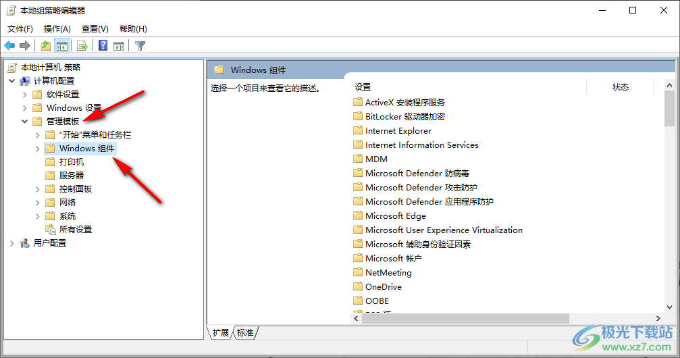Viewport: 680px width, 358px height.
Task: Open Help via the question mark icon
Action: [x=103, y=46]
